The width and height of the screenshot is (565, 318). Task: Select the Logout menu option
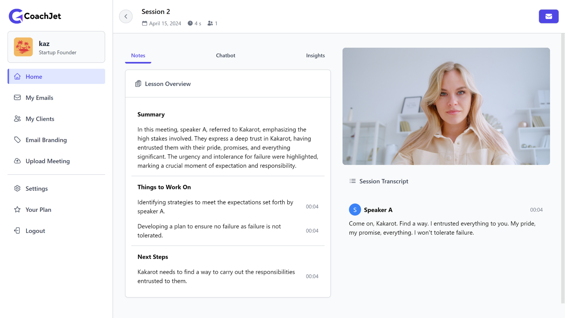[35, 230]
